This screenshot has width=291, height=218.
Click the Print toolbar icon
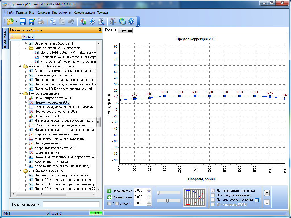41,22
